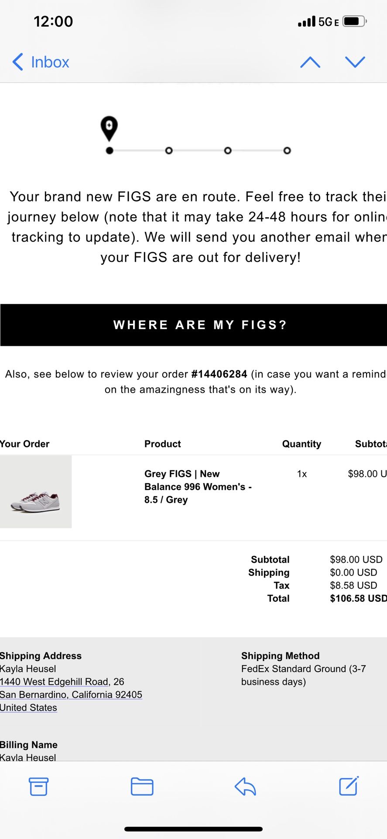Go to next message with down arrow
Screen dimensions: 387x839
point(355,62)
